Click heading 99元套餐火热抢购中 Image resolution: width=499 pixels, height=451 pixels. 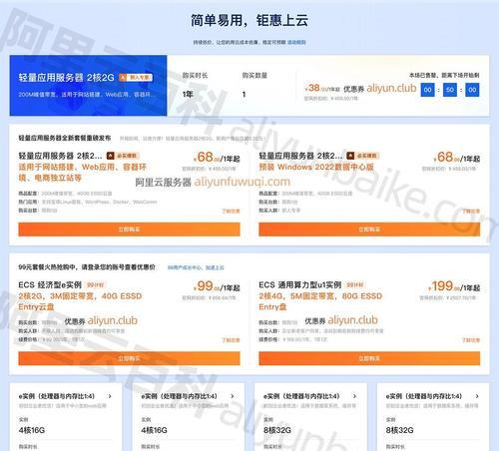pyautogui.click(x=87, y=267)
